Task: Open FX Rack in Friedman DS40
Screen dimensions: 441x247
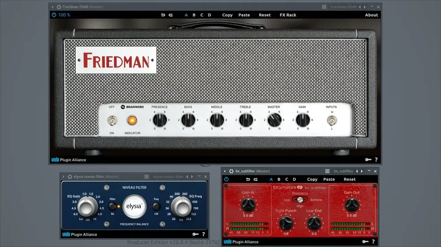Action: [x=288, y=15]
